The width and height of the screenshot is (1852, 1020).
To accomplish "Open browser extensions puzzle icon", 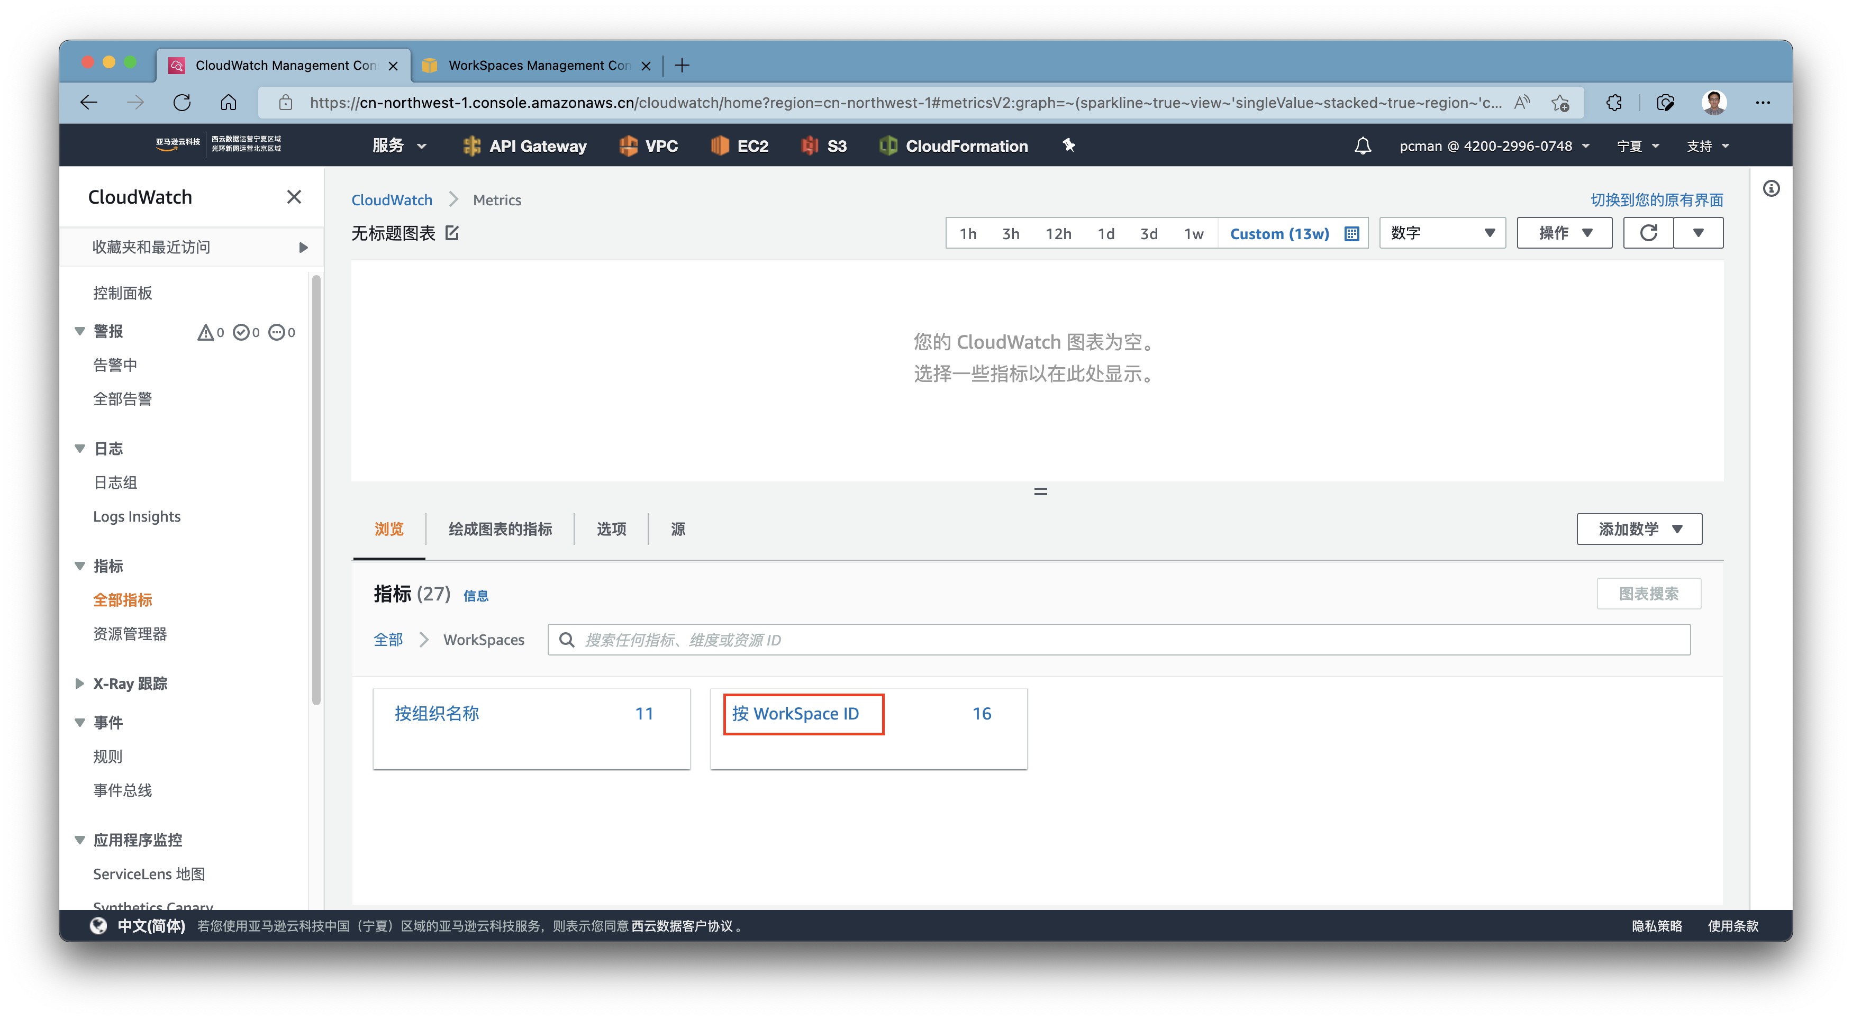I will tap(1614, 103).
